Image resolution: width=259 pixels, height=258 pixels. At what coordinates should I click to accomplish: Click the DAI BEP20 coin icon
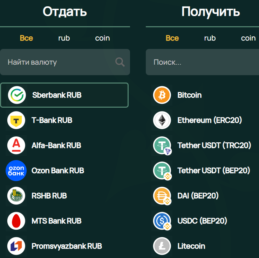[162, 196]
